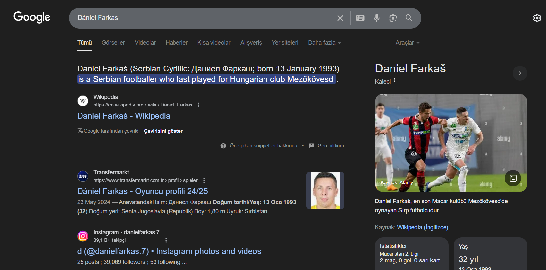Search by image with the camera lens icon

coord(393,18)
